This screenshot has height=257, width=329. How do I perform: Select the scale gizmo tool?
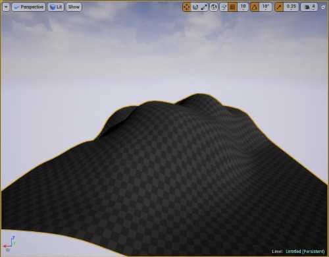[x=204, y=7]
